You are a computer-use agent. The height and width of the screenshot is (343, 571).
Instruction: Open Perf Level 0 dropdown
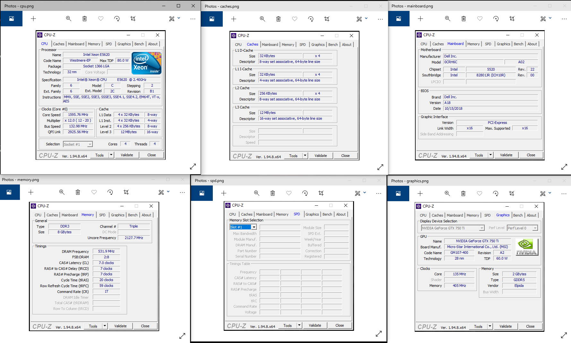coord(535,228)
